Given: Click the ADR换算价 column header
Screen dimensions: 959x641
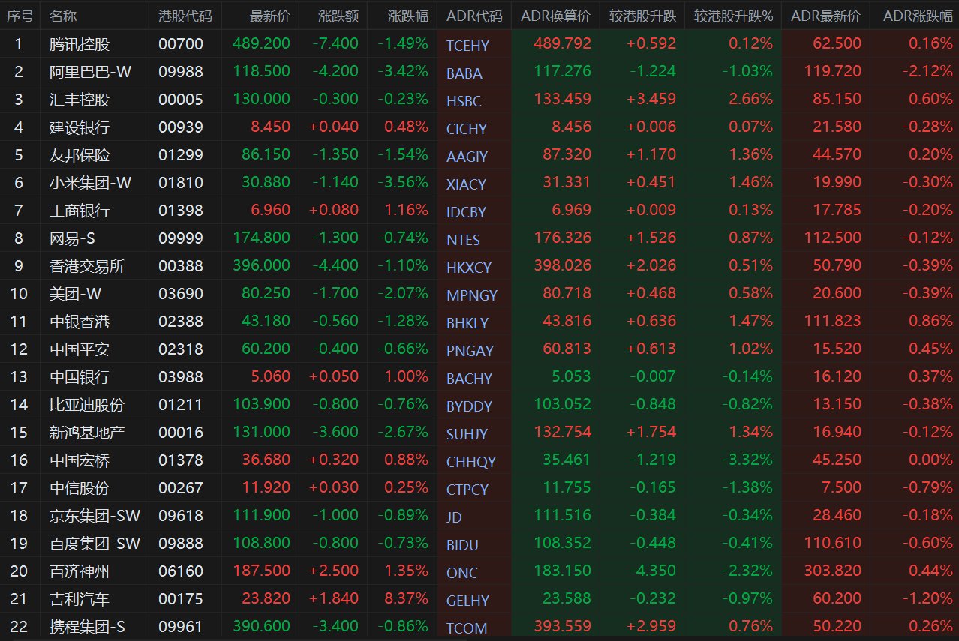Looking at the screenshot, I should (555, 16).
